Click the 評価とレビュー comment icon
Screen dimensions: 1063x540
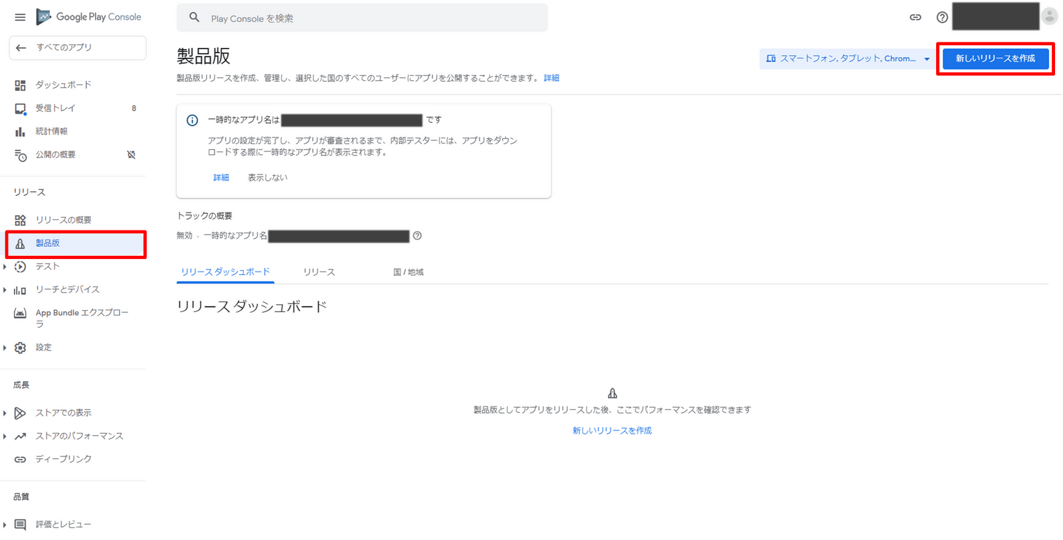(x=21, y=525)
